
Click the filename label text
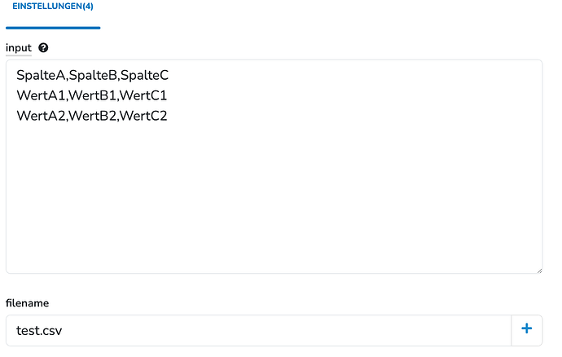pos(27,303)
